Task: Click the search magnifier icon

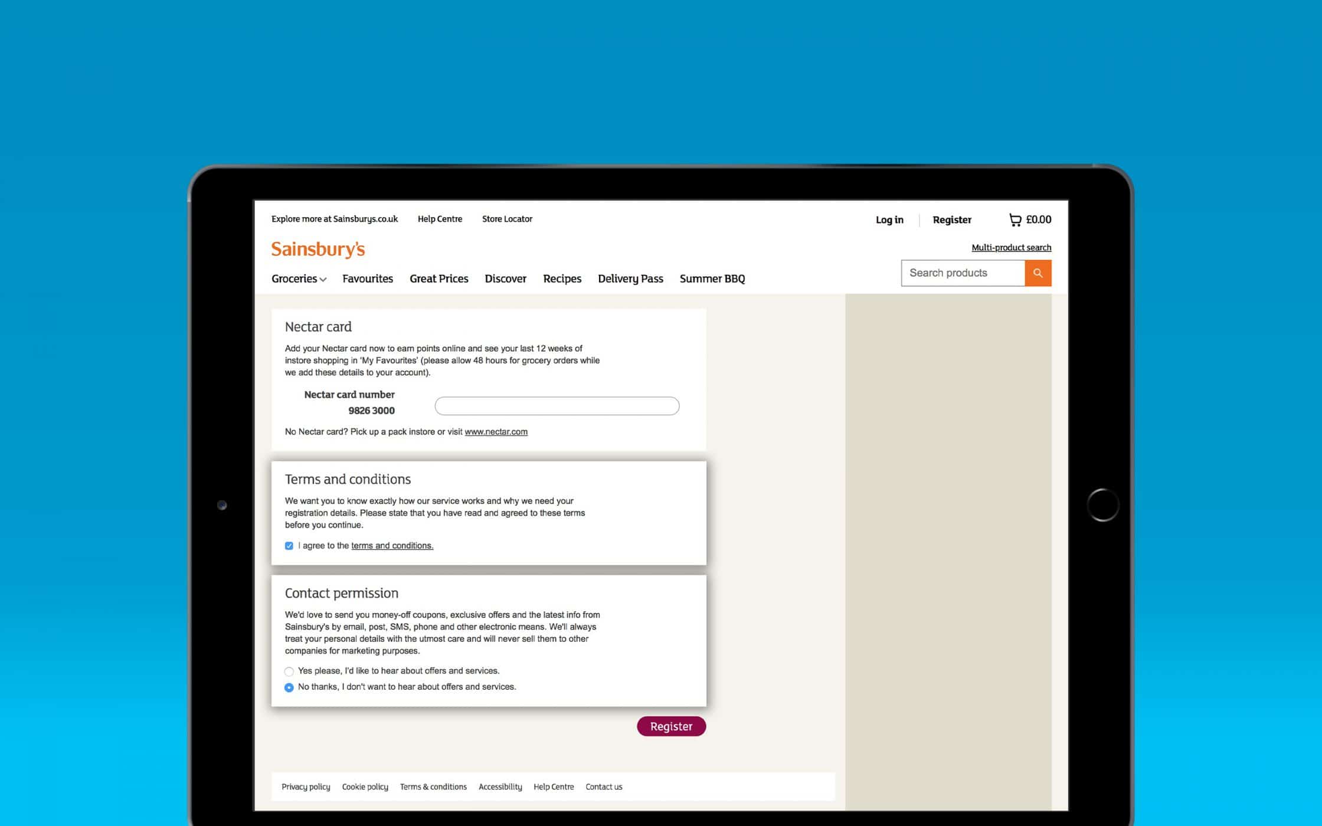Action: (x=1038, y=273)
